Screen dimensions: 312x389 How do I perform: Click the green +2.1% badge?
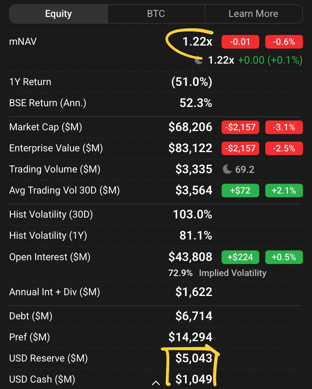pos(284,191)
